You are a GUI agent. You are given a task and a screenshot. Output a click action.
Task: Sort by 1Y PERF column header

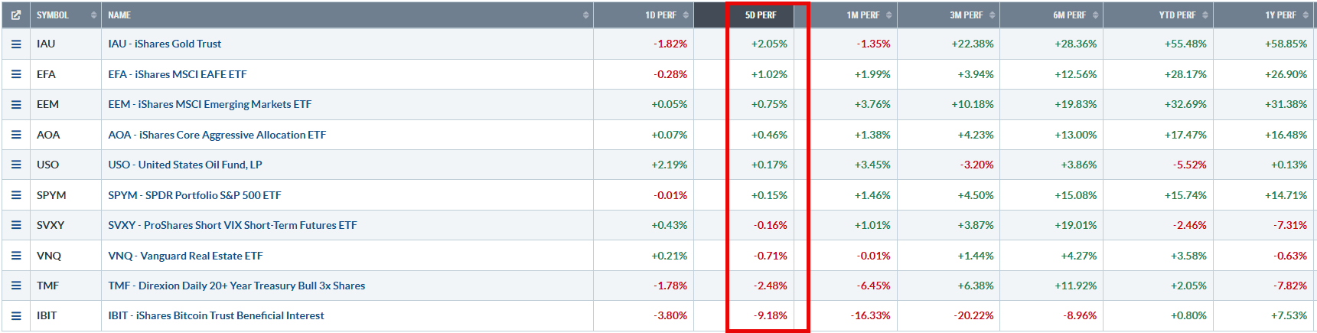coord(1280,15)
